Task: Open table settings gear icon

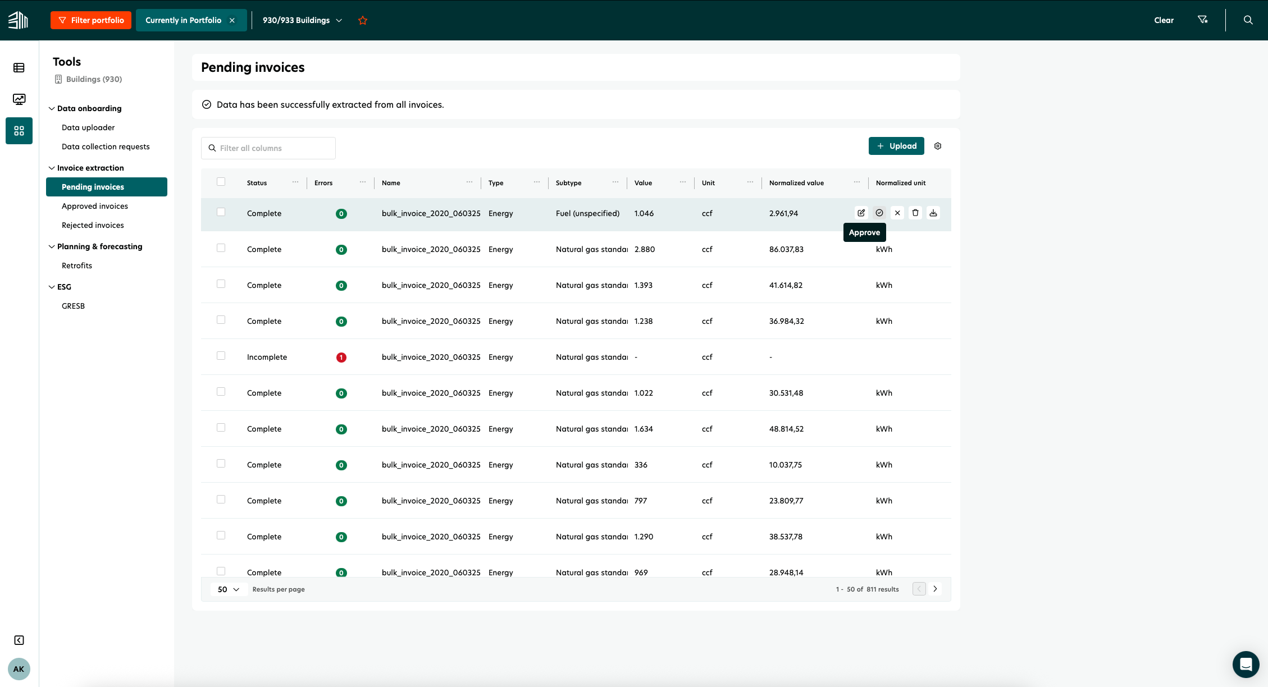Action: click(938, 146)
